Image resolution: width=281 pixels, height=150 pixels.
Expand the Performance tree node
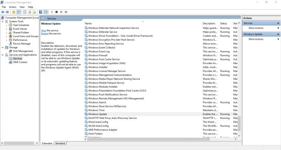pyautogui.click(x=6, y=40)
